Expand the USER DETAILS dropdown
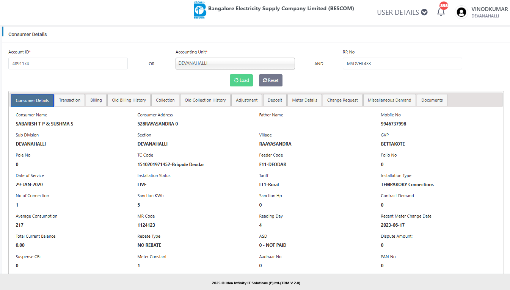This screenshot has height=290, width=510. pos(402,13)
